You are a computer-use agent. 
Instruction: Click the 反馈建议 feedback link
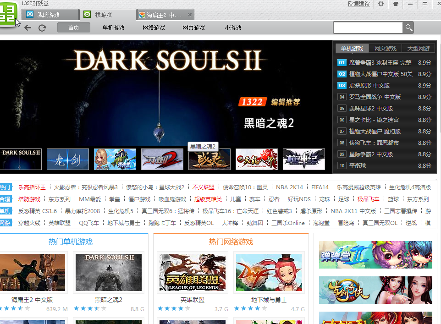(359, 4)
